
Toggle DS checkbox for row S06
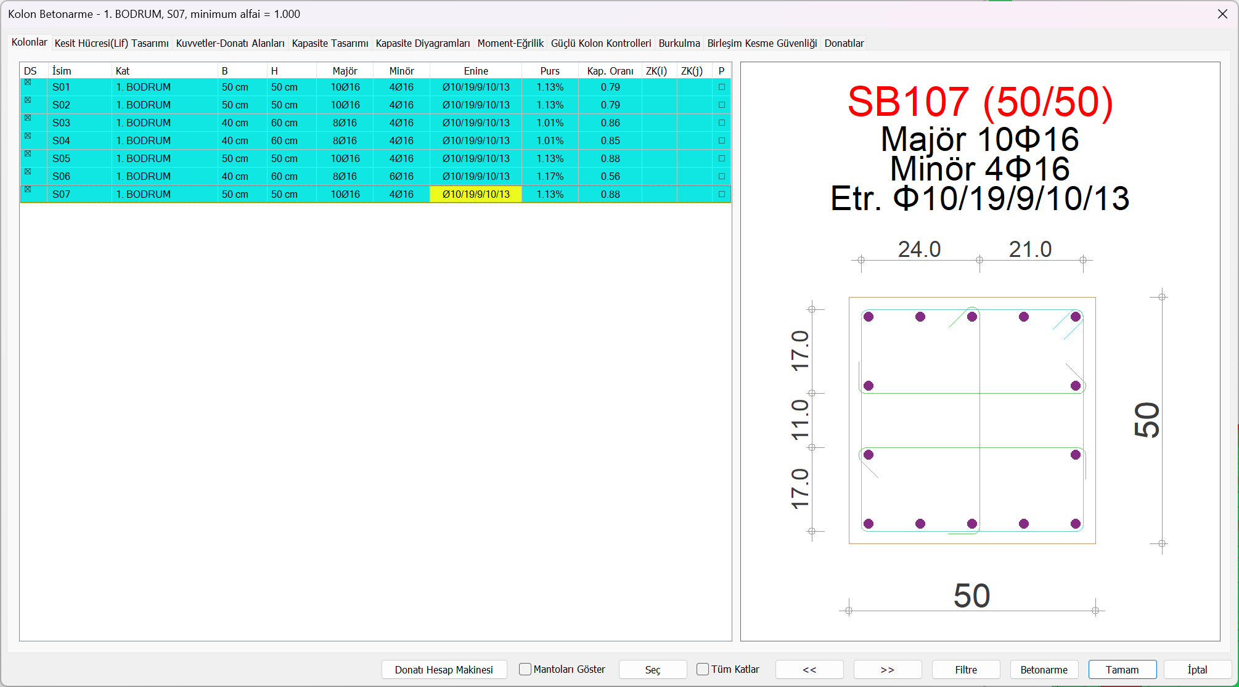(28, 171)
